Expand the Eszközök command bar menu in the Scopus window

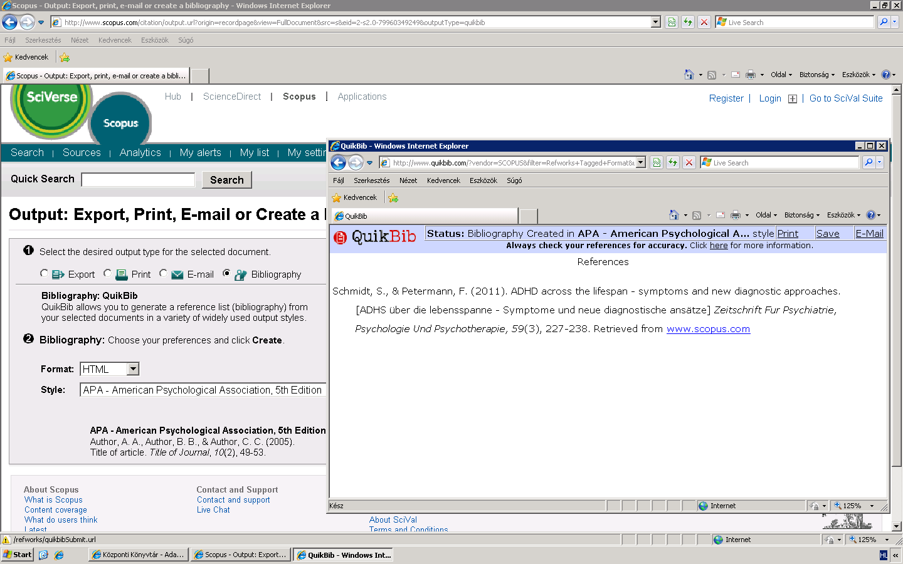[858, 75]
